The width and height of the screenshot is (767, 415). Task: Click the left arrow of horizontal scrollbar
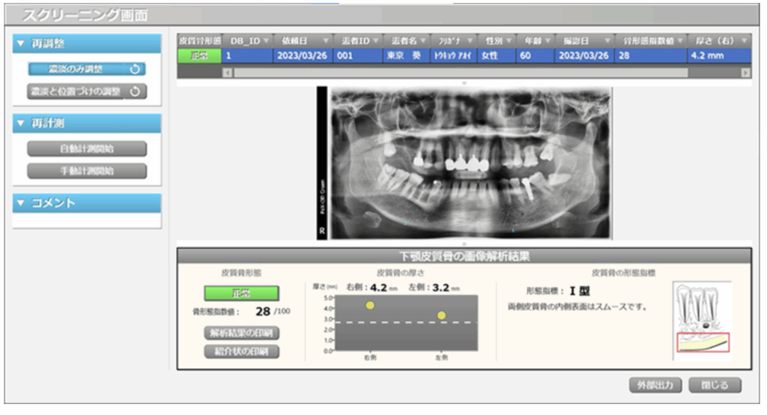[x=228, y=73]
